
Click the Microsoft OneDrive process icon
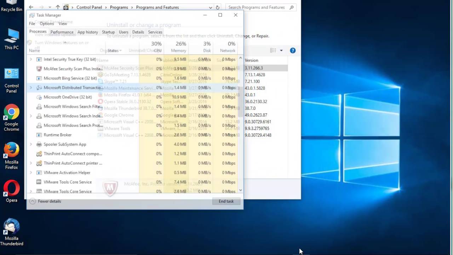[x=39, y=97]
